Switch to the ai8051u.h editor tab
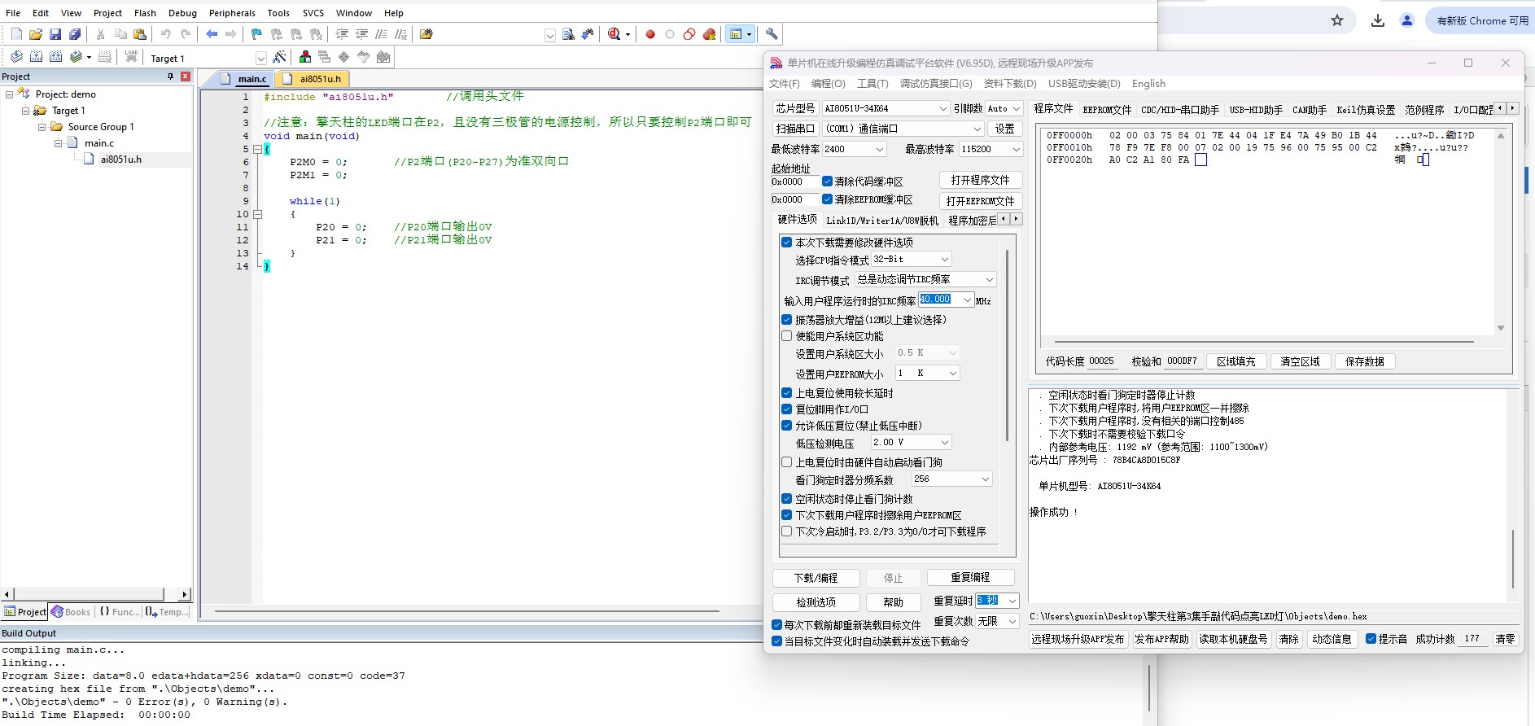 coord(320,79)
